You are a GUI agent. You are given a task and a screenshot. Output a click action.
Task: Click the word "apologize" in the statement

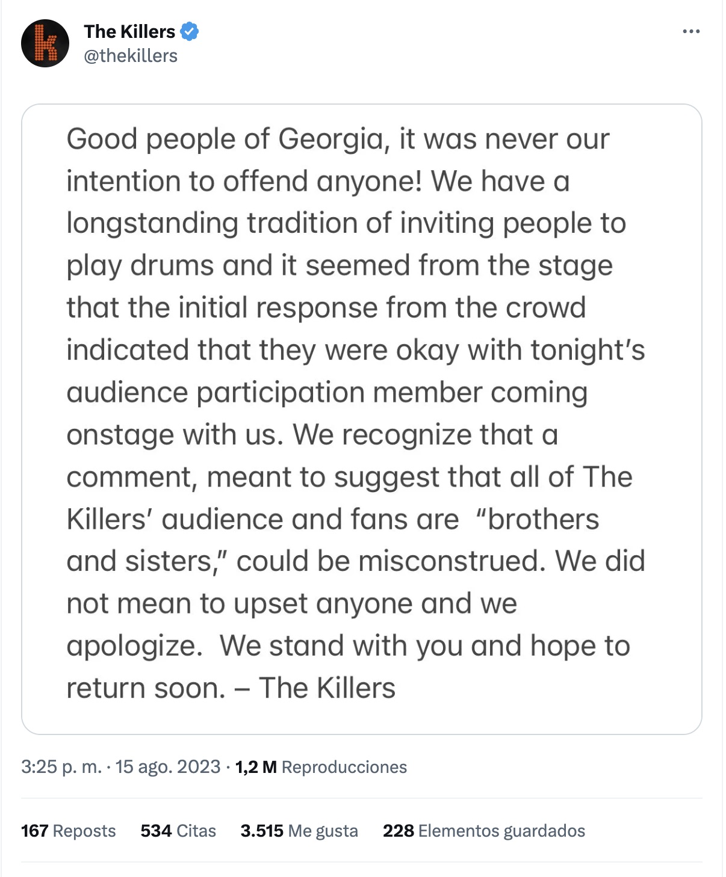point(134,646)
